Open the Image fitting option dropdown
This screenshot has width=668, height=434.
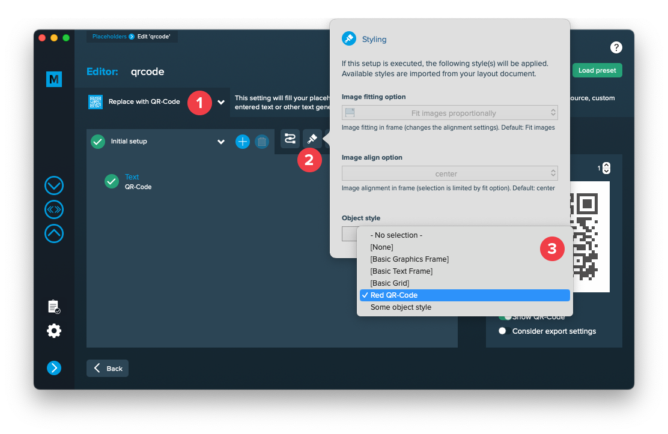pos(449,113)
